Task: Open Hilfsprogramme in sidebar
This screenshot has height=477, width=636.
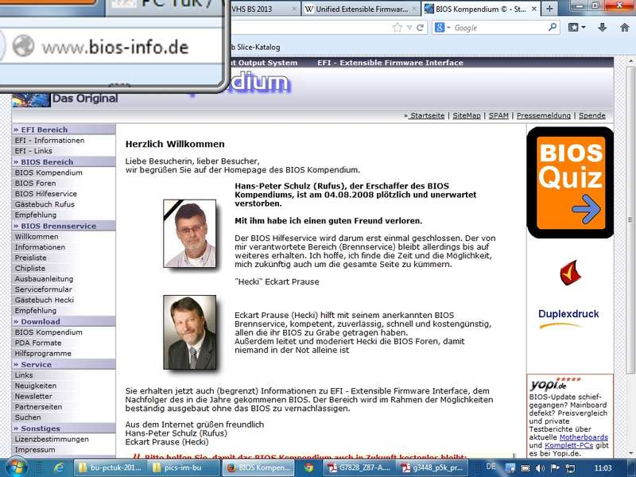Action: 43,353
